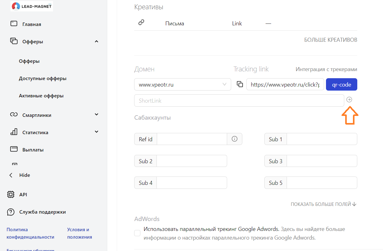
Task: Click the qr-code button
Action: coord(341,84)
